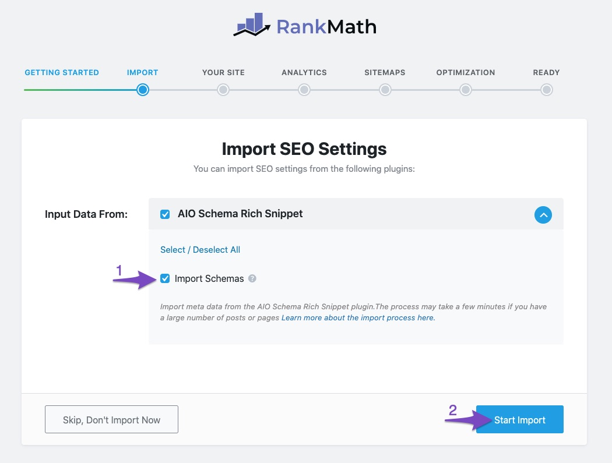Open Learn more about the import process link
Screen dimensions: 612x463
tap(358, 317)
